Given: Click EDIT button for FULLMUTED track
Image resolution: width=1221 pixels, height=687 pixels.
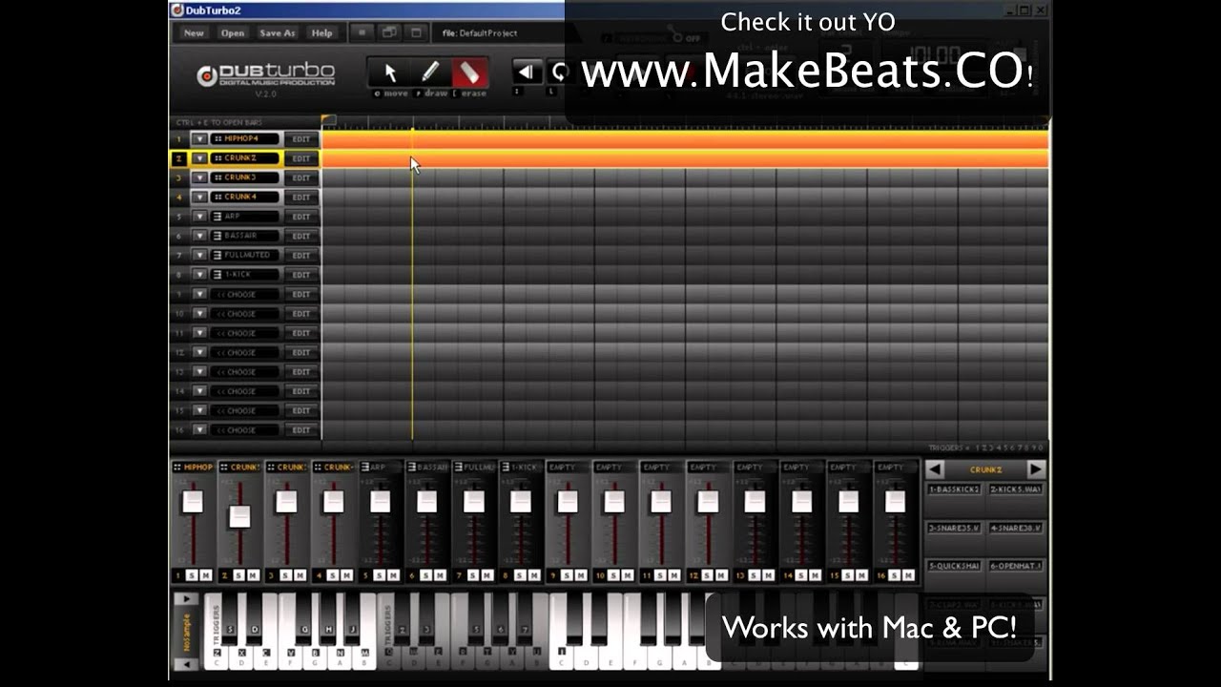Looking at the screenshot, I should (301, 255).
